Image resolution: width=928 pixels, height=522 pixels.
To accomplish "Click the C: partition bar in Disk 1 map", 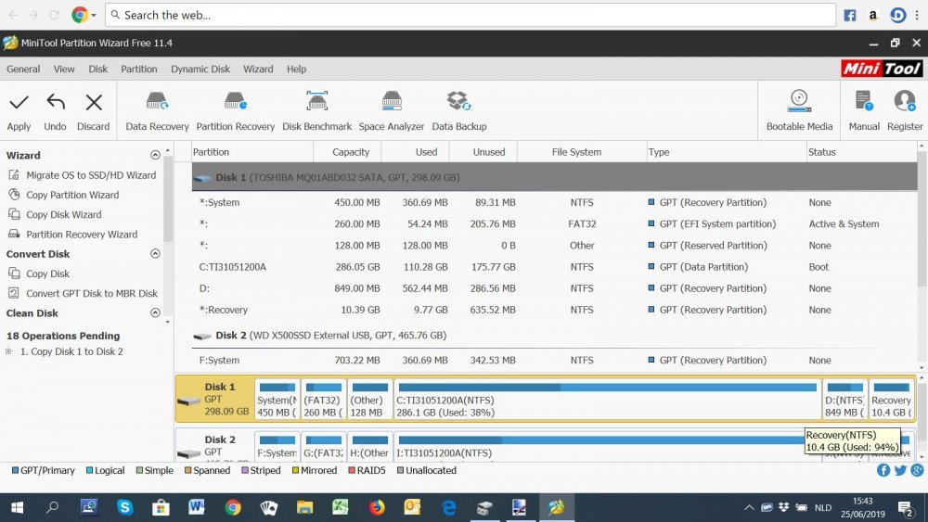I will coord(607,399).
